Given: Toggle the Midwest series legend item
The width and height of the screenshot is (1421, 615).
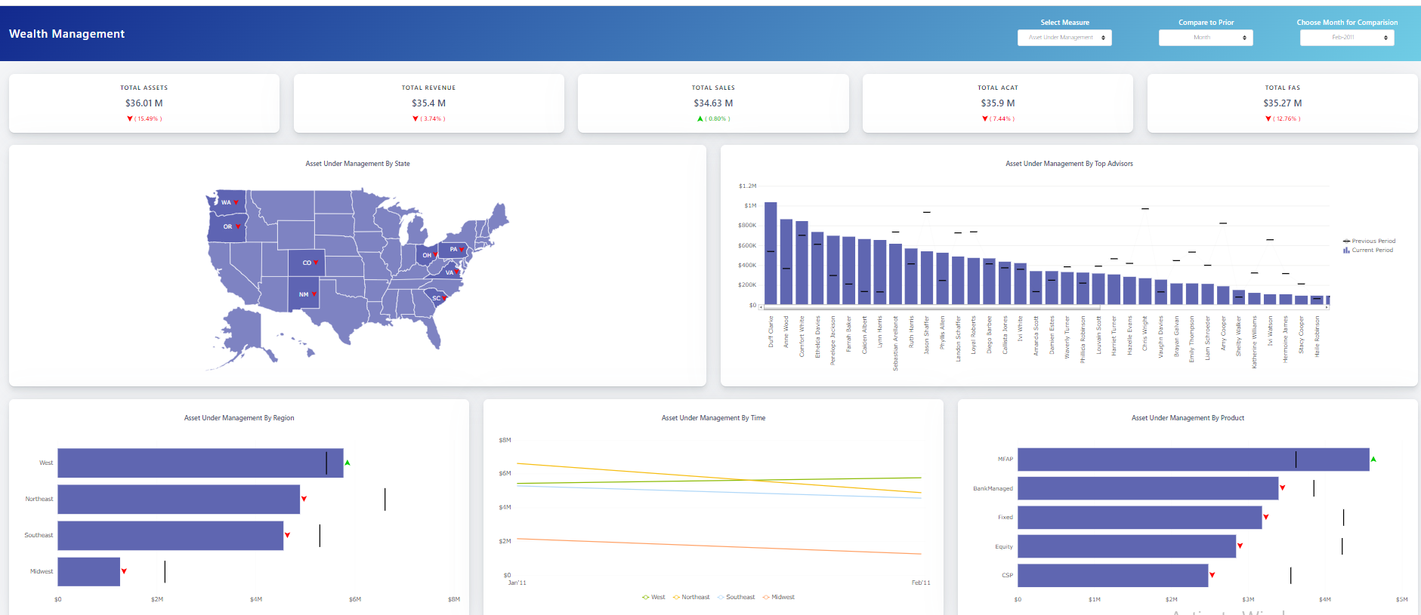Looking at the screenshot, I should point(779,598).
